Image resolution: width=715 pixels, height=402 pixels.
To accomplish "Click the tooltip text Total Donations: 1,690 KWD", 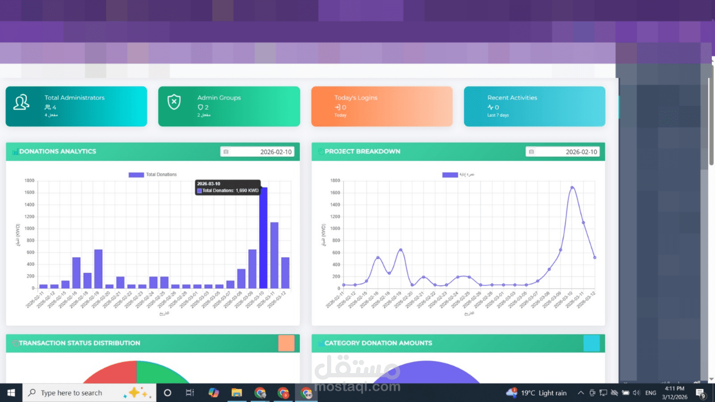I will tap(231, 191).
